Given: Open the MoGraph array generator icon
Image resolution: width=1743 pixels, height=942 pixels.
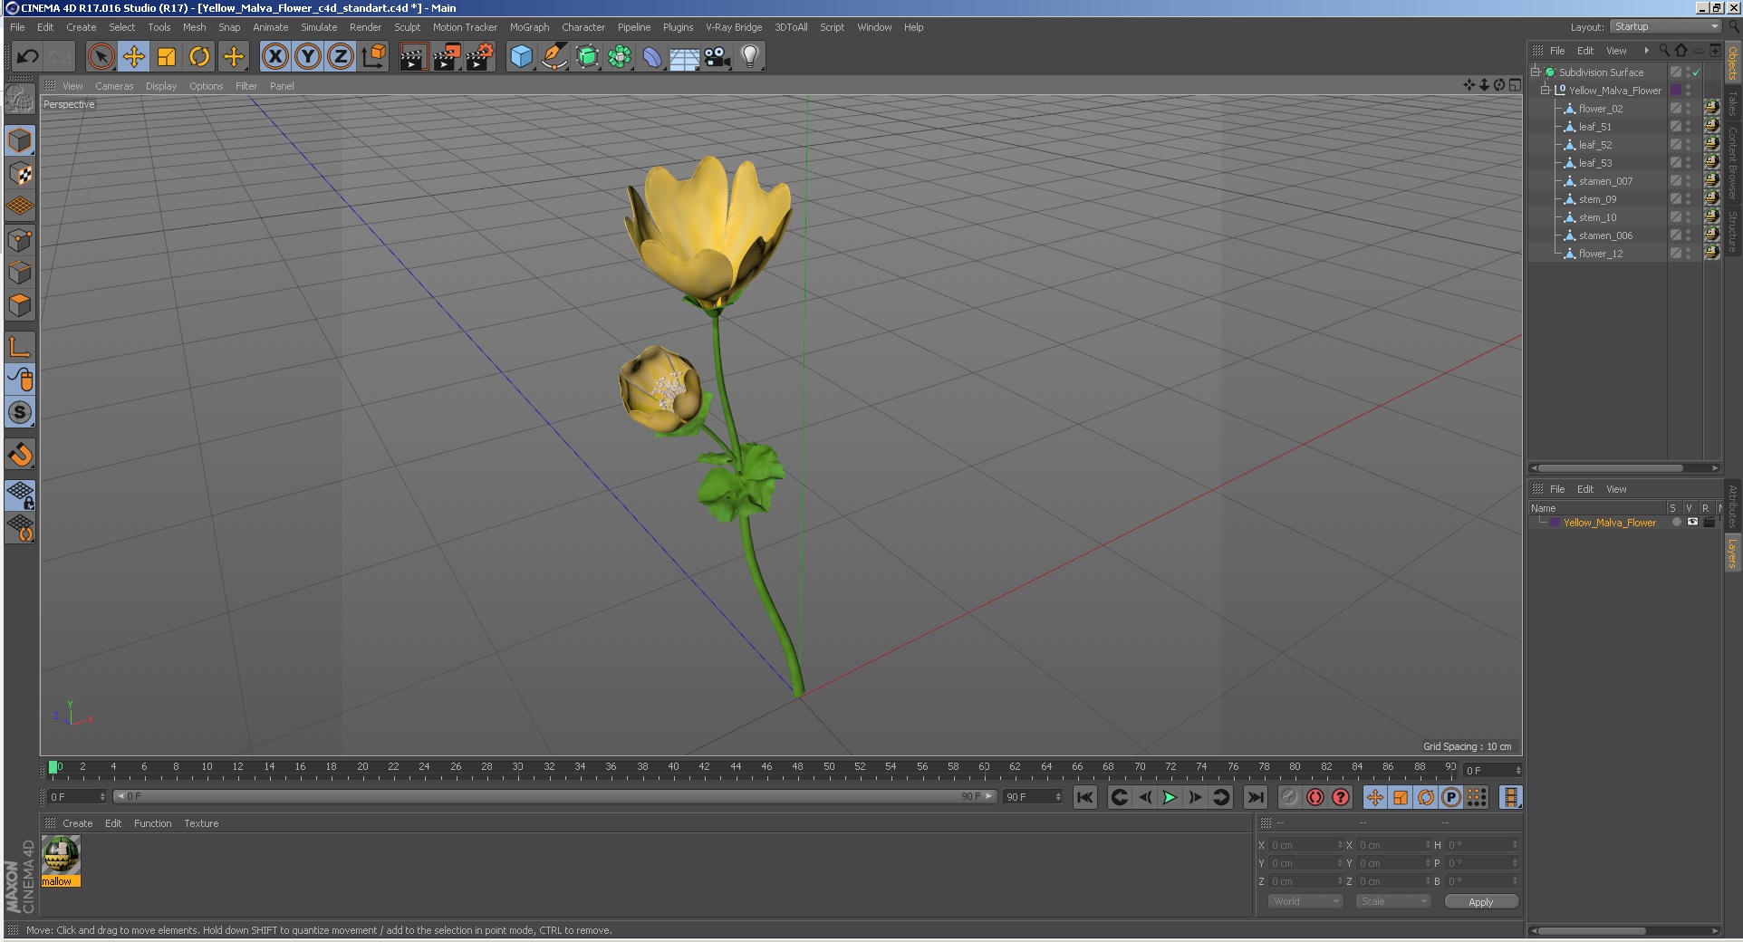Looking at the screenshot, I should point(620,57).
